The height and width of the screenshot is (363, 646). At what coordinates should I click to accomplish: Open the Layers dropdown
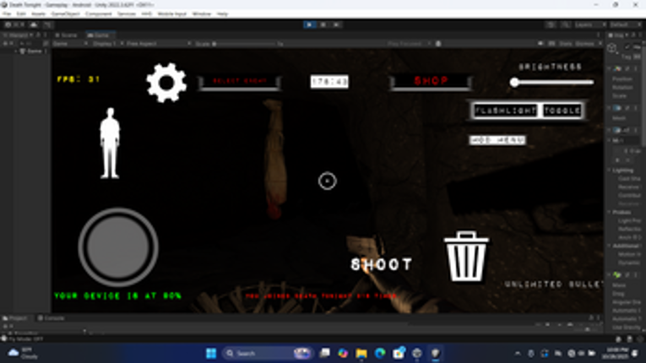[x=590, y=24]
